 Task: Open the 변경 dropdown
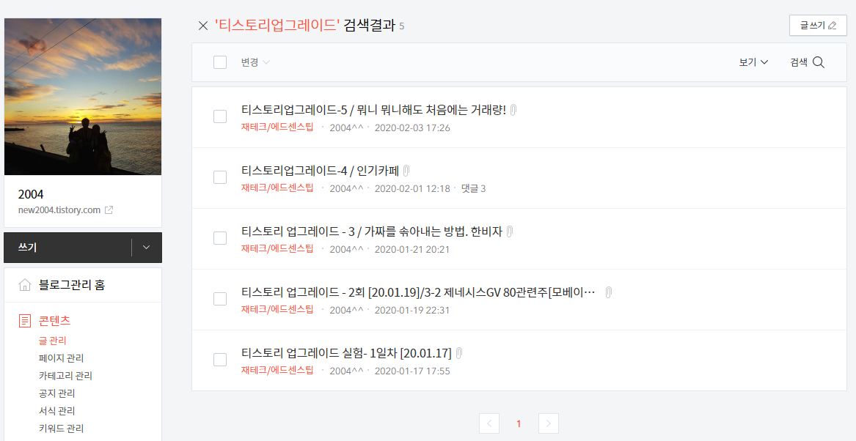[255, 62]
